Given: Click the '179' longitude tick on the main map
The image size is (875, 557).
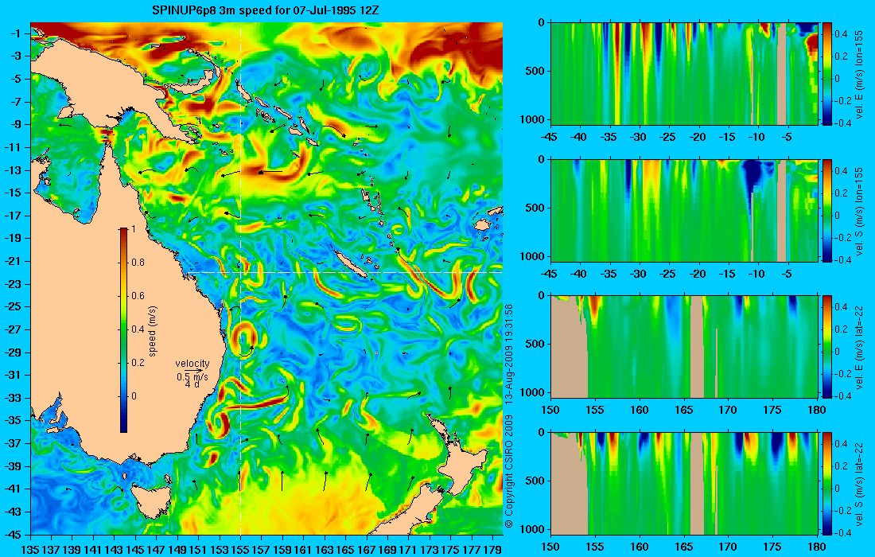Looking at the screenshot, I should pos(494,550).
